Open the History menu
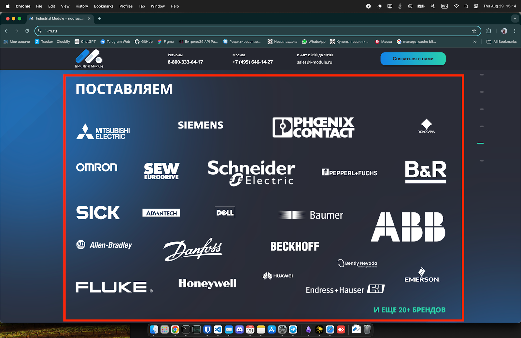This screenshot has width=521, height=338. (82, 6)
